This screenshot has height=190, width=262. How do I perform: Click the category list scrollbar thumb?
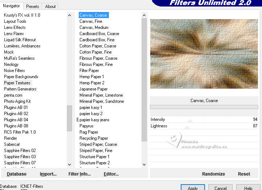(x=70, y=118)
